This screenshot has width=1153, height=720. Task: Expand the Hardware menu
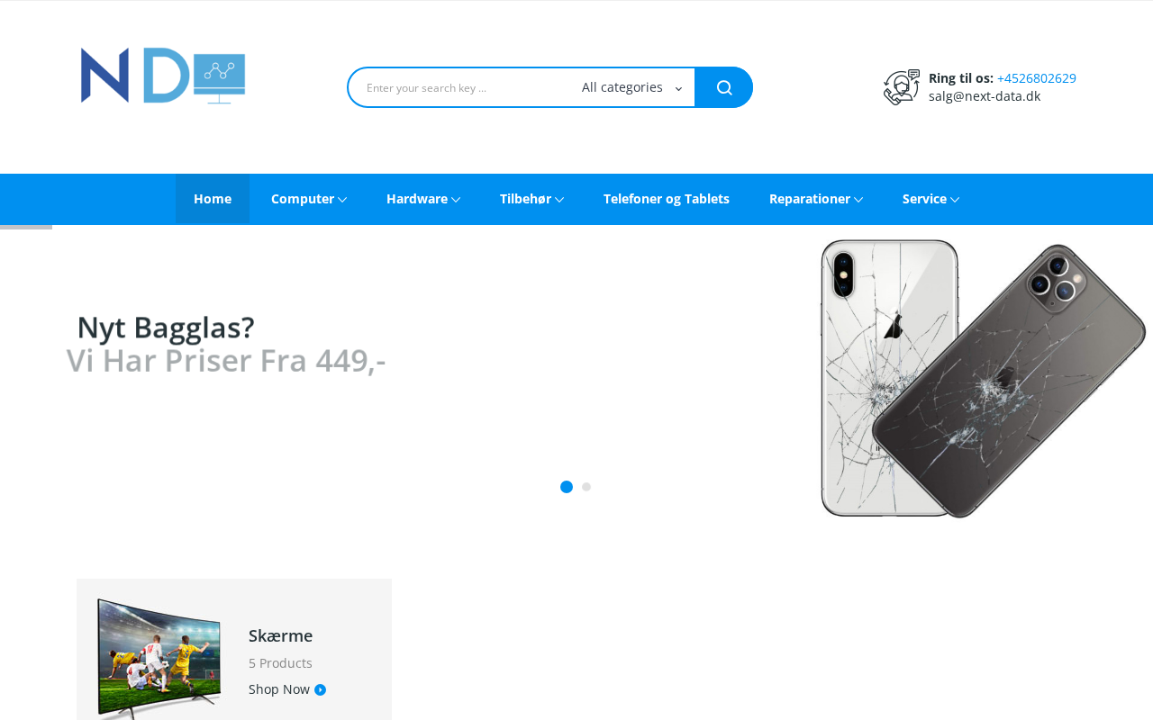click(x=423, y=199)
